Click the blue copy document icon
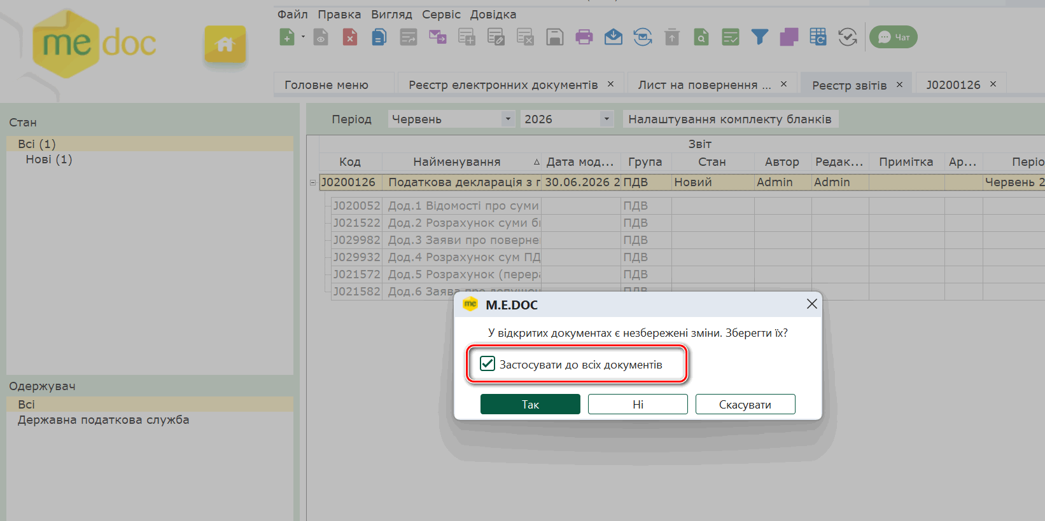 tap(379, 37)
